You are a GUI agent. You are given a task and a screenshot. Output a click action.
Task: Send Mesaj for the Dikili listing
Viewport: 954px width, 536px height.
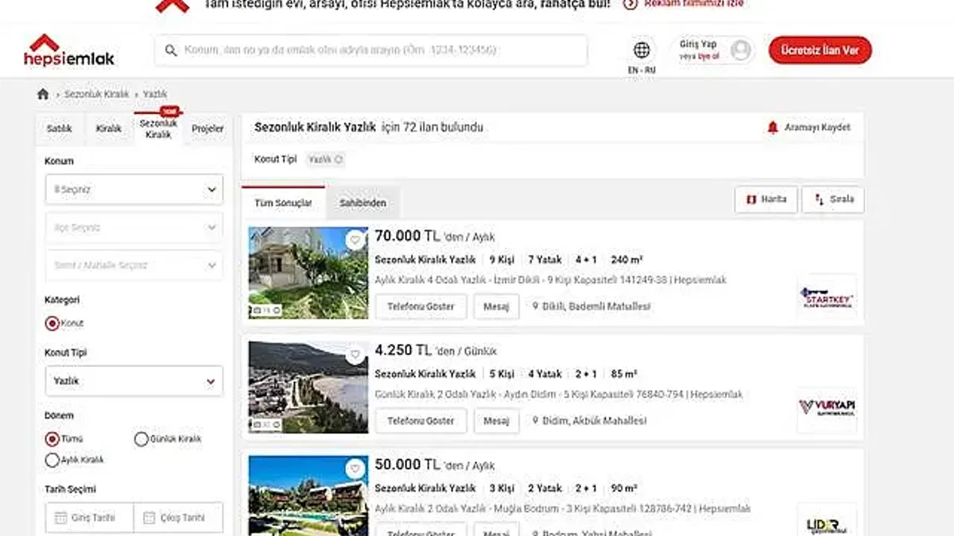click(x=496, y=307)
